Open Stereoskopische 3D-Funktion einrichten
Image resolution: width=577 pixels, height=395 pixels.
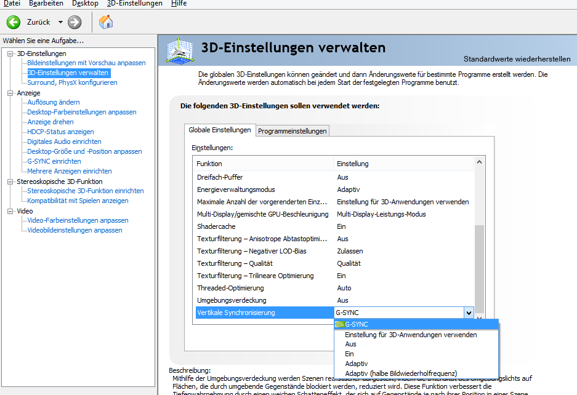click(86, 191)
